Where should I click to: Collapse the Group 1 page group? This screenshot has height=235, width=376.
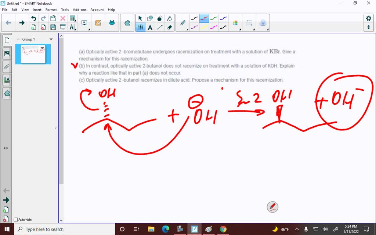point(18,39)
